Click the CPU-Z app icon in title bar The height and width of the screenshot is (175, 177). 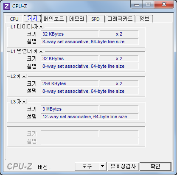pos(7,6)
